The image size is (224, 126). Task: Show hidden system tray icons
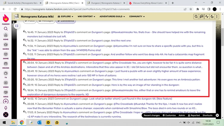click(180, 122)
